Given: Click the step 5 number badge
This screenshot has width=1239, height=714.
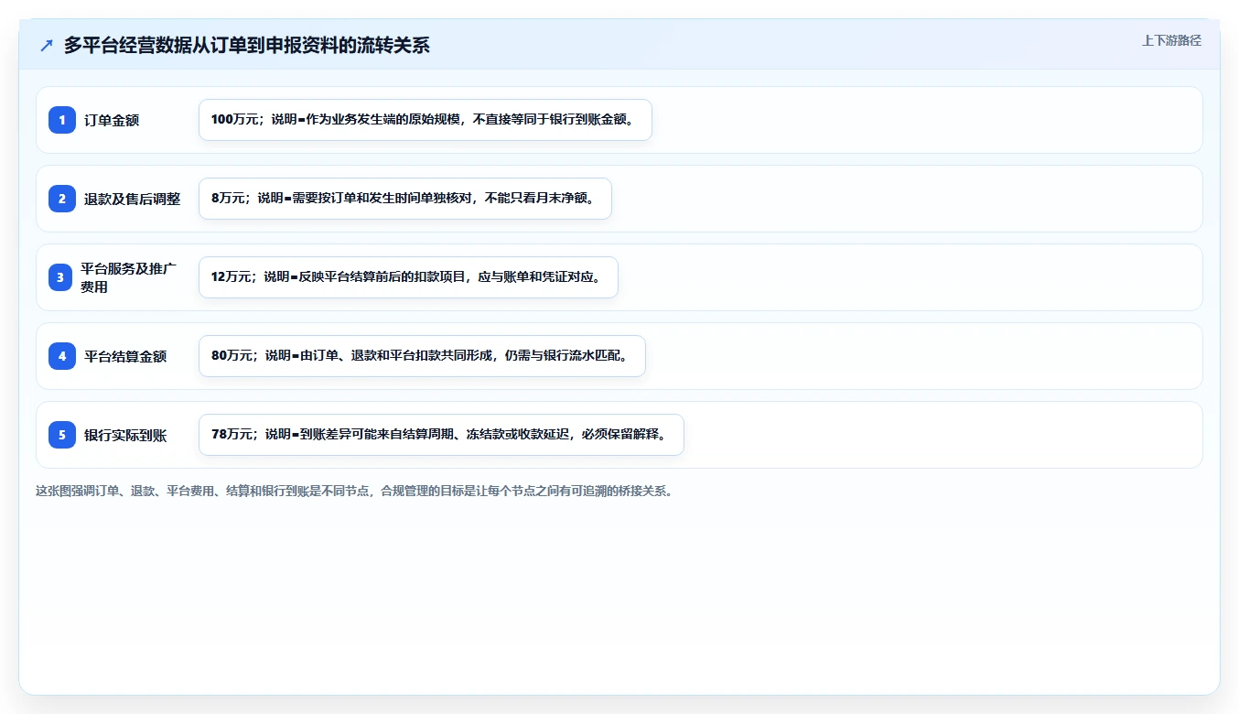Looking at the screenshot, I should (x=62, y=435).
